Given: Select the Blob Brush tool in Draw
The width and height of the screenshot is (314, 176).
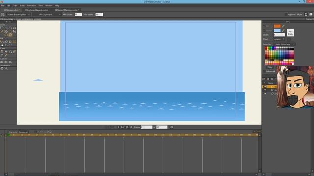Looking at the screenshot, I should [6, 31].
